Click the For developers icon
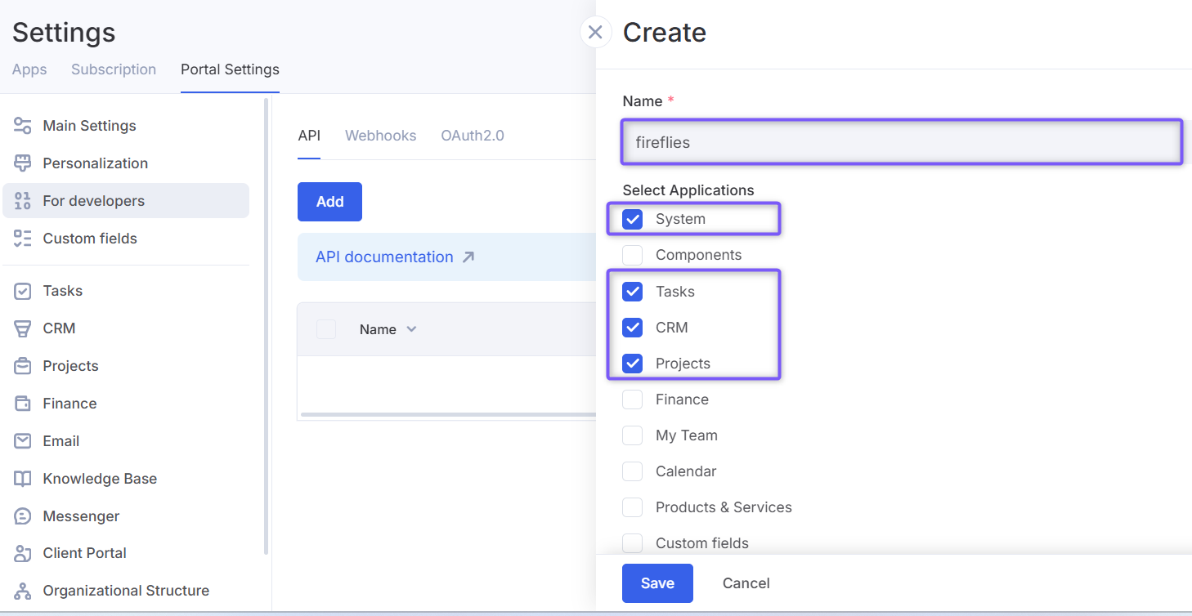Screen dimensions: 1192x616 click(x=23, y=201)
